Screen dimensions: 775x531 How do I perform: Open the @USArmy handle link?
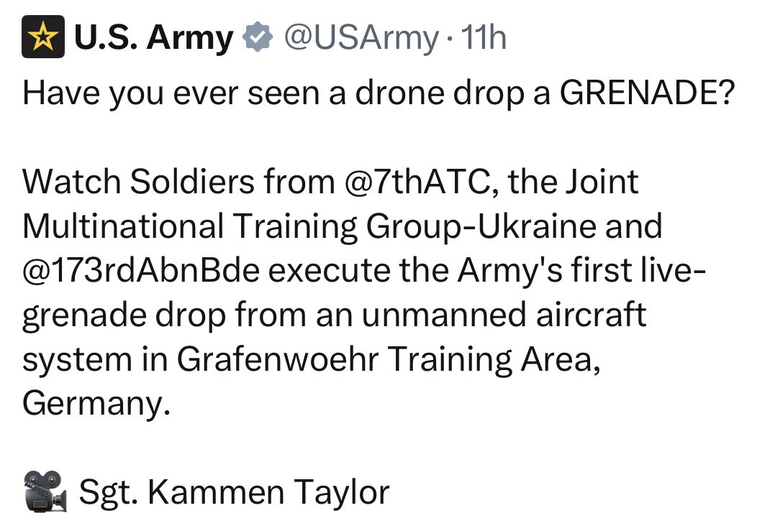pos(360,38)
